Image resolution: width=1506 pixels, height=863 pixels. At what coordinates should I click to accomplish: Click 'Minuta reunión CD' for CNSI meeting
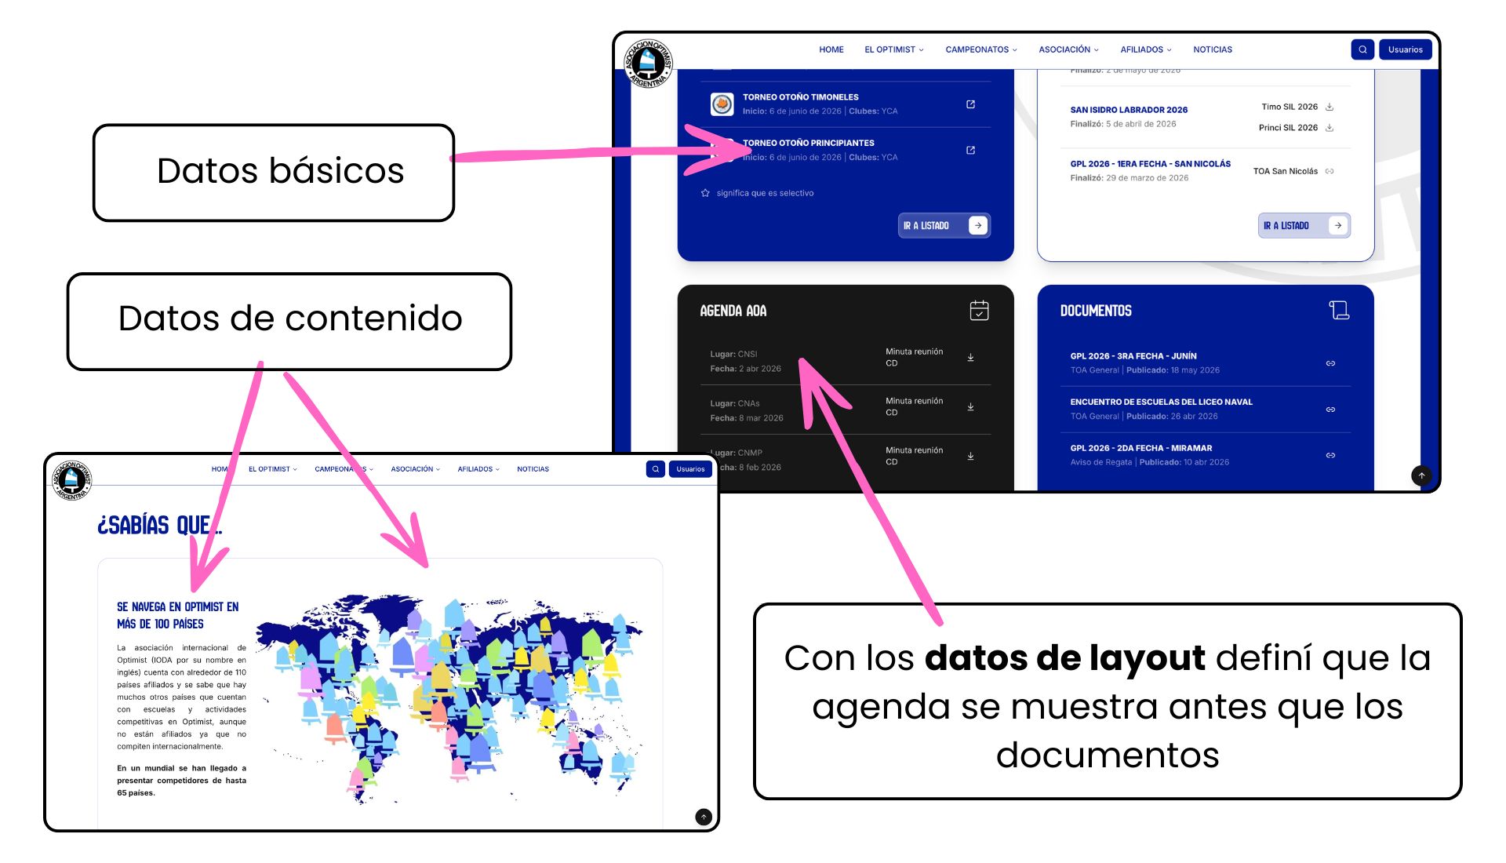pyautogui.click(x=914, y=358)
